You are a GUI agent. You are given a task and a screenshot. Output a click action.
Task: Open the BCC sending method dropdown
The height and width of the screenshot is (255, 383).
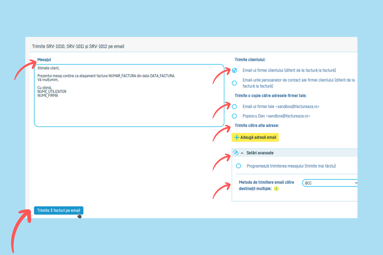pyautogui.click(x=330, y=183)
